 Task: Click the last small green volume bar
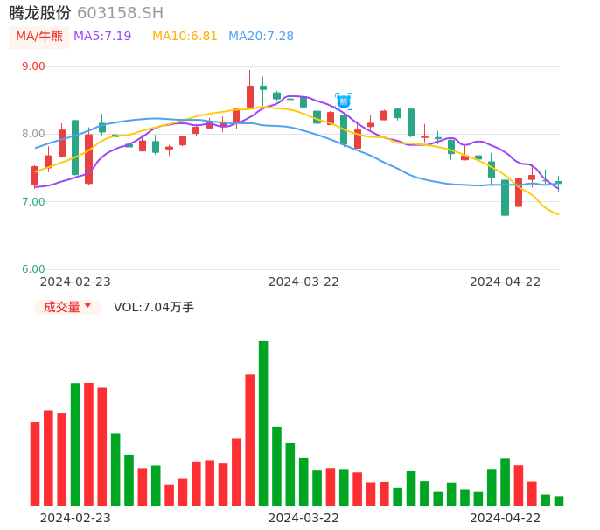[559, 501]
